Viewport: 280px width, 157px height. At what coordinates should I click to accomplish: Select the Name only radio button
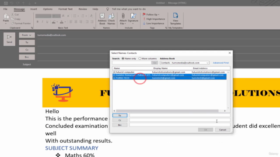[x=123, y=58]
